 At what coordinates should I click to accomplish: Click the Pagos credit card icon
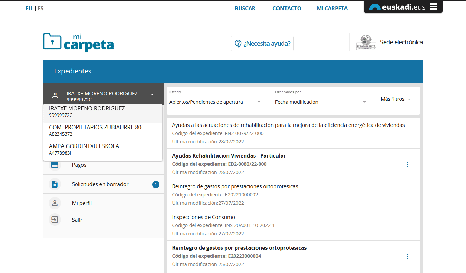[55, 165]
